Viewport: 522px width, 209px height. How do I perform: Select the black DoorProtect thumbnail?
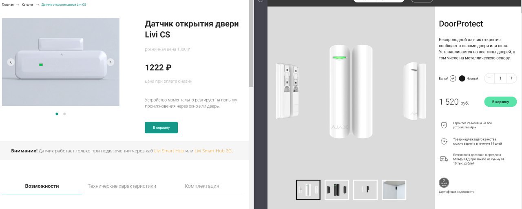337,190
